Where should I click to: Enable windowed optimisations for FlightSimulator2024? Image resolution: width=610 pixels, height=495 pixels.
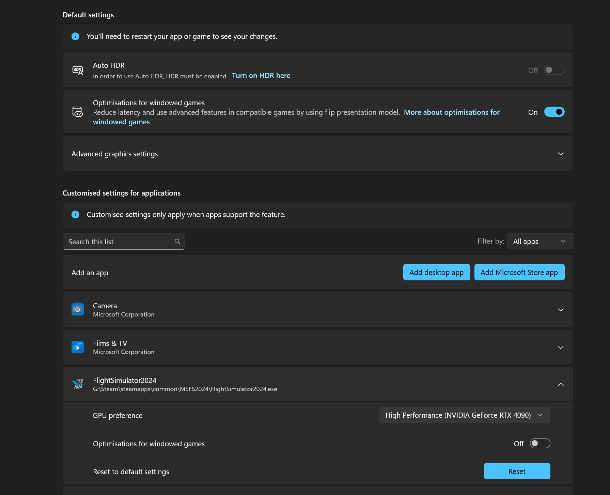click(x=540, y=443)
